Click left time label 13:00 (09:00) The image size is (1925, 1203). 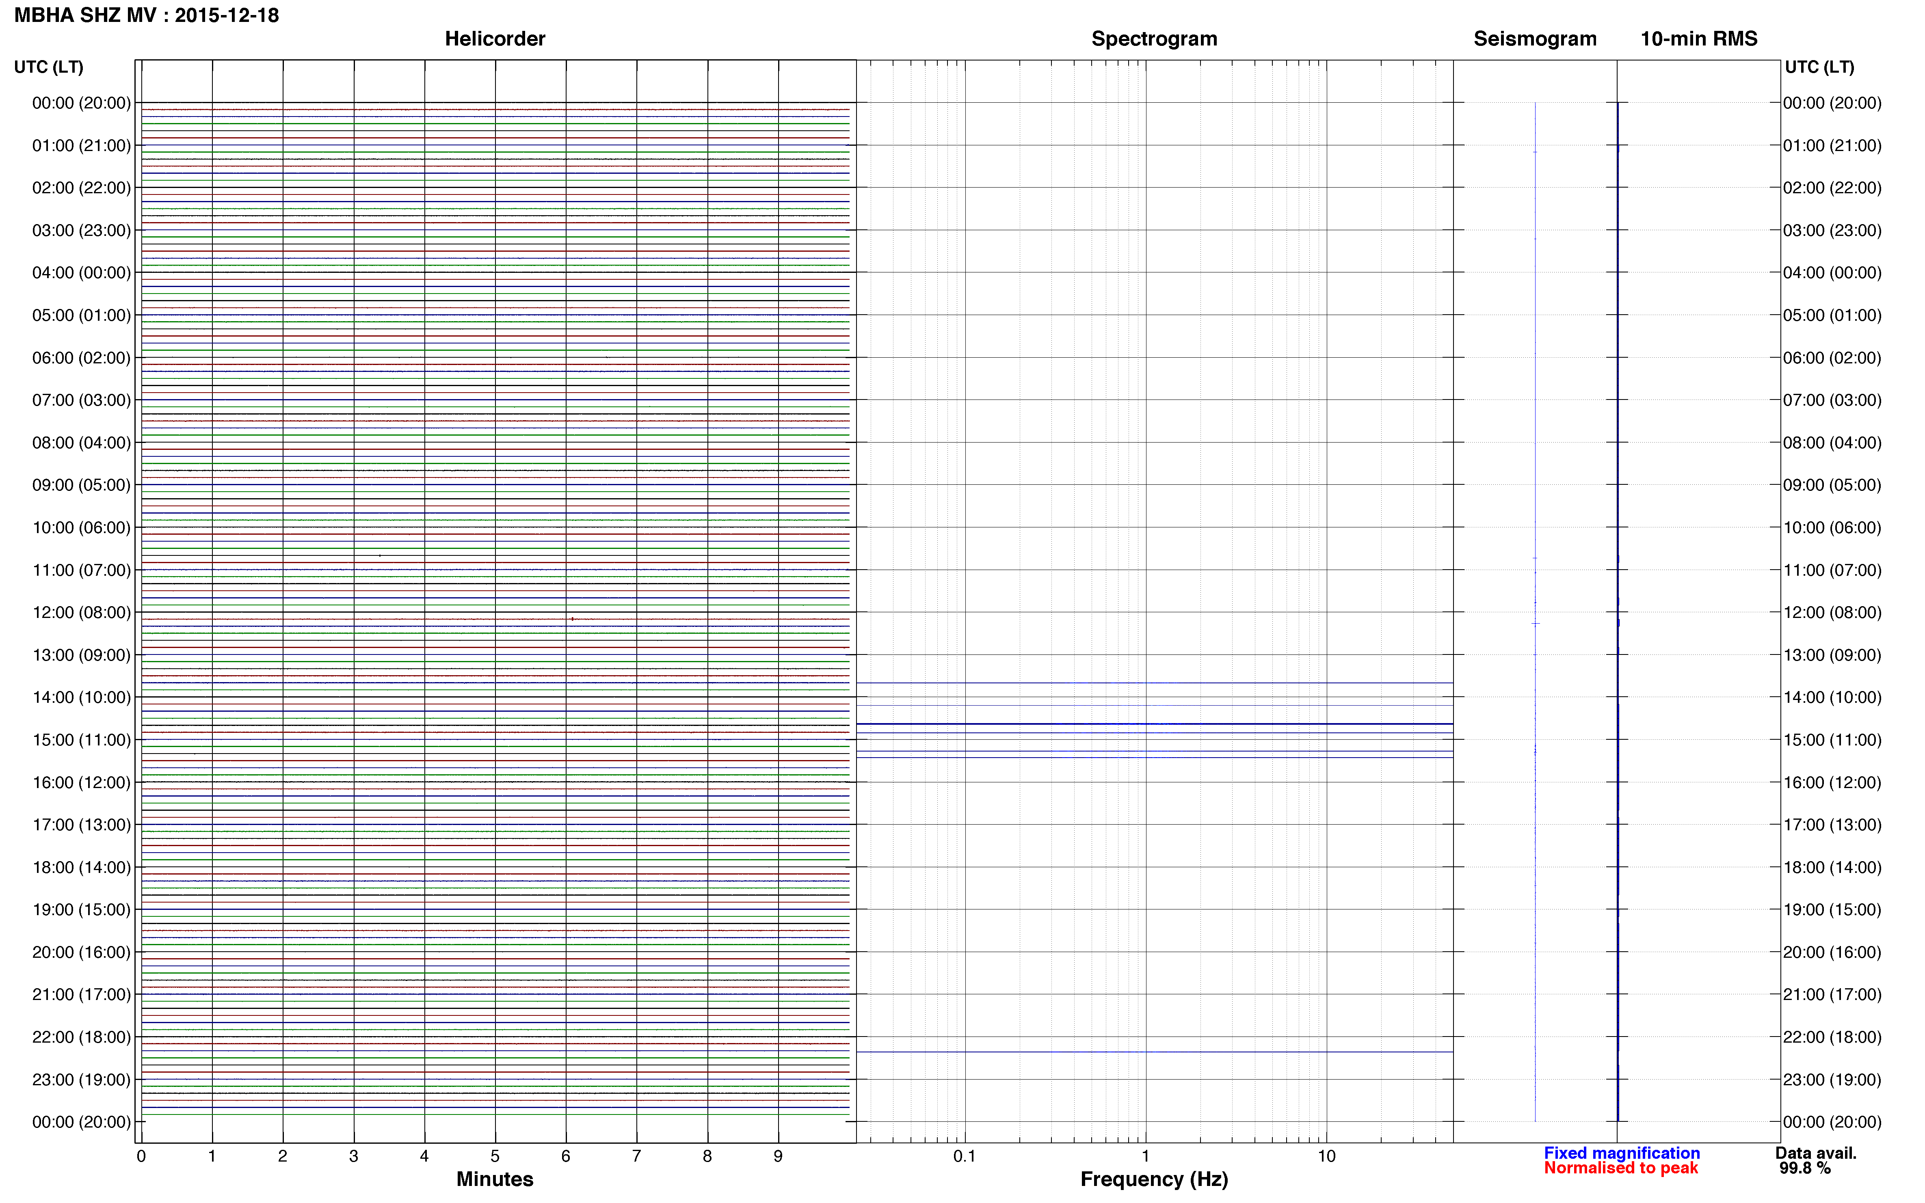click(81, 655)
